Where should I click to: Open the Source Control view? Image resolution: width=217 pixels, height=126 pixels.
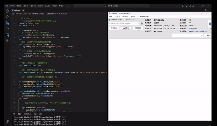point(7,23)
